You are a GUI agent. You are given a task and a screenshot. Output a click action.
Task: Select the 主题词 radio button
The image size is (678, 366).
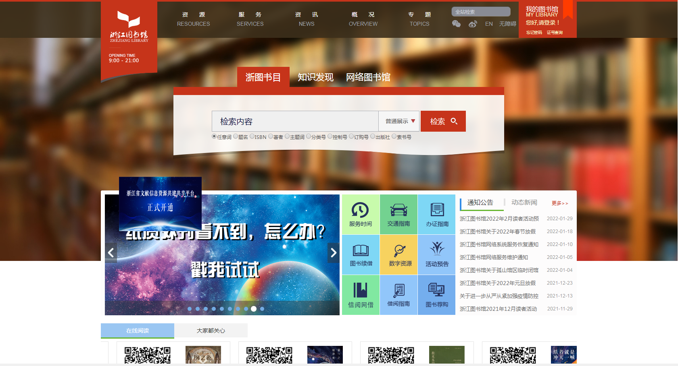coord(287,136)
